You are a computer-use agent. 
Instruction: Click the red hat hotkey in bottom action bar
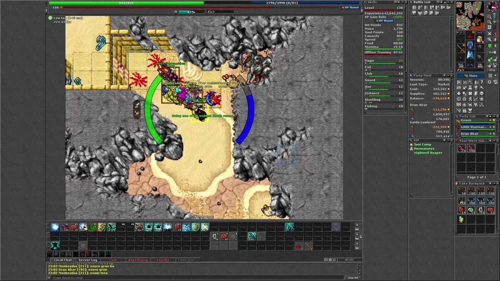click(x=299, y=246)
